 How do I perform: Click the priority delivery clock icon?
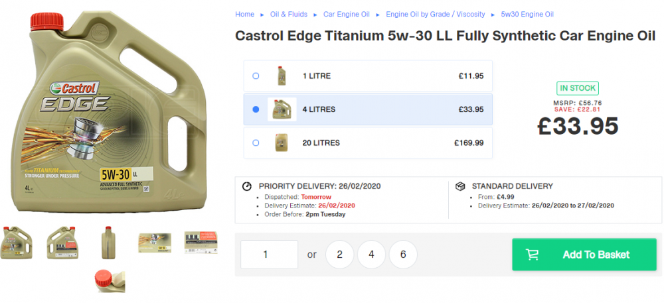point(246,186)
